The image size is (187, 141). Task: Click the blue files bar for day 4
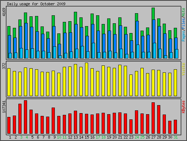(x=26, y=36)
